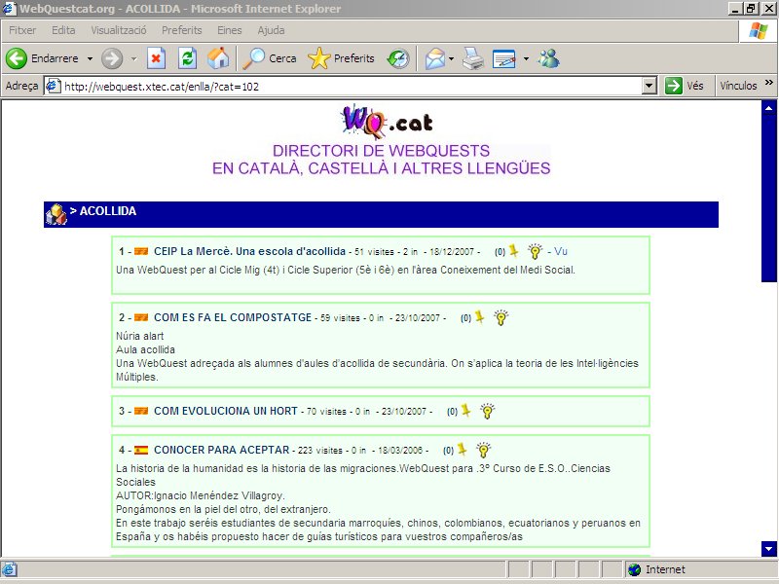The image size is (779, 584).
Task: Click lightbulb icon in COMPOSTATGE row
Action: pos(501,317)
